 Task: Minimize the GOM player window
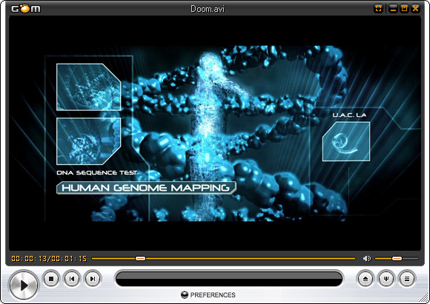tap(393, 9)
